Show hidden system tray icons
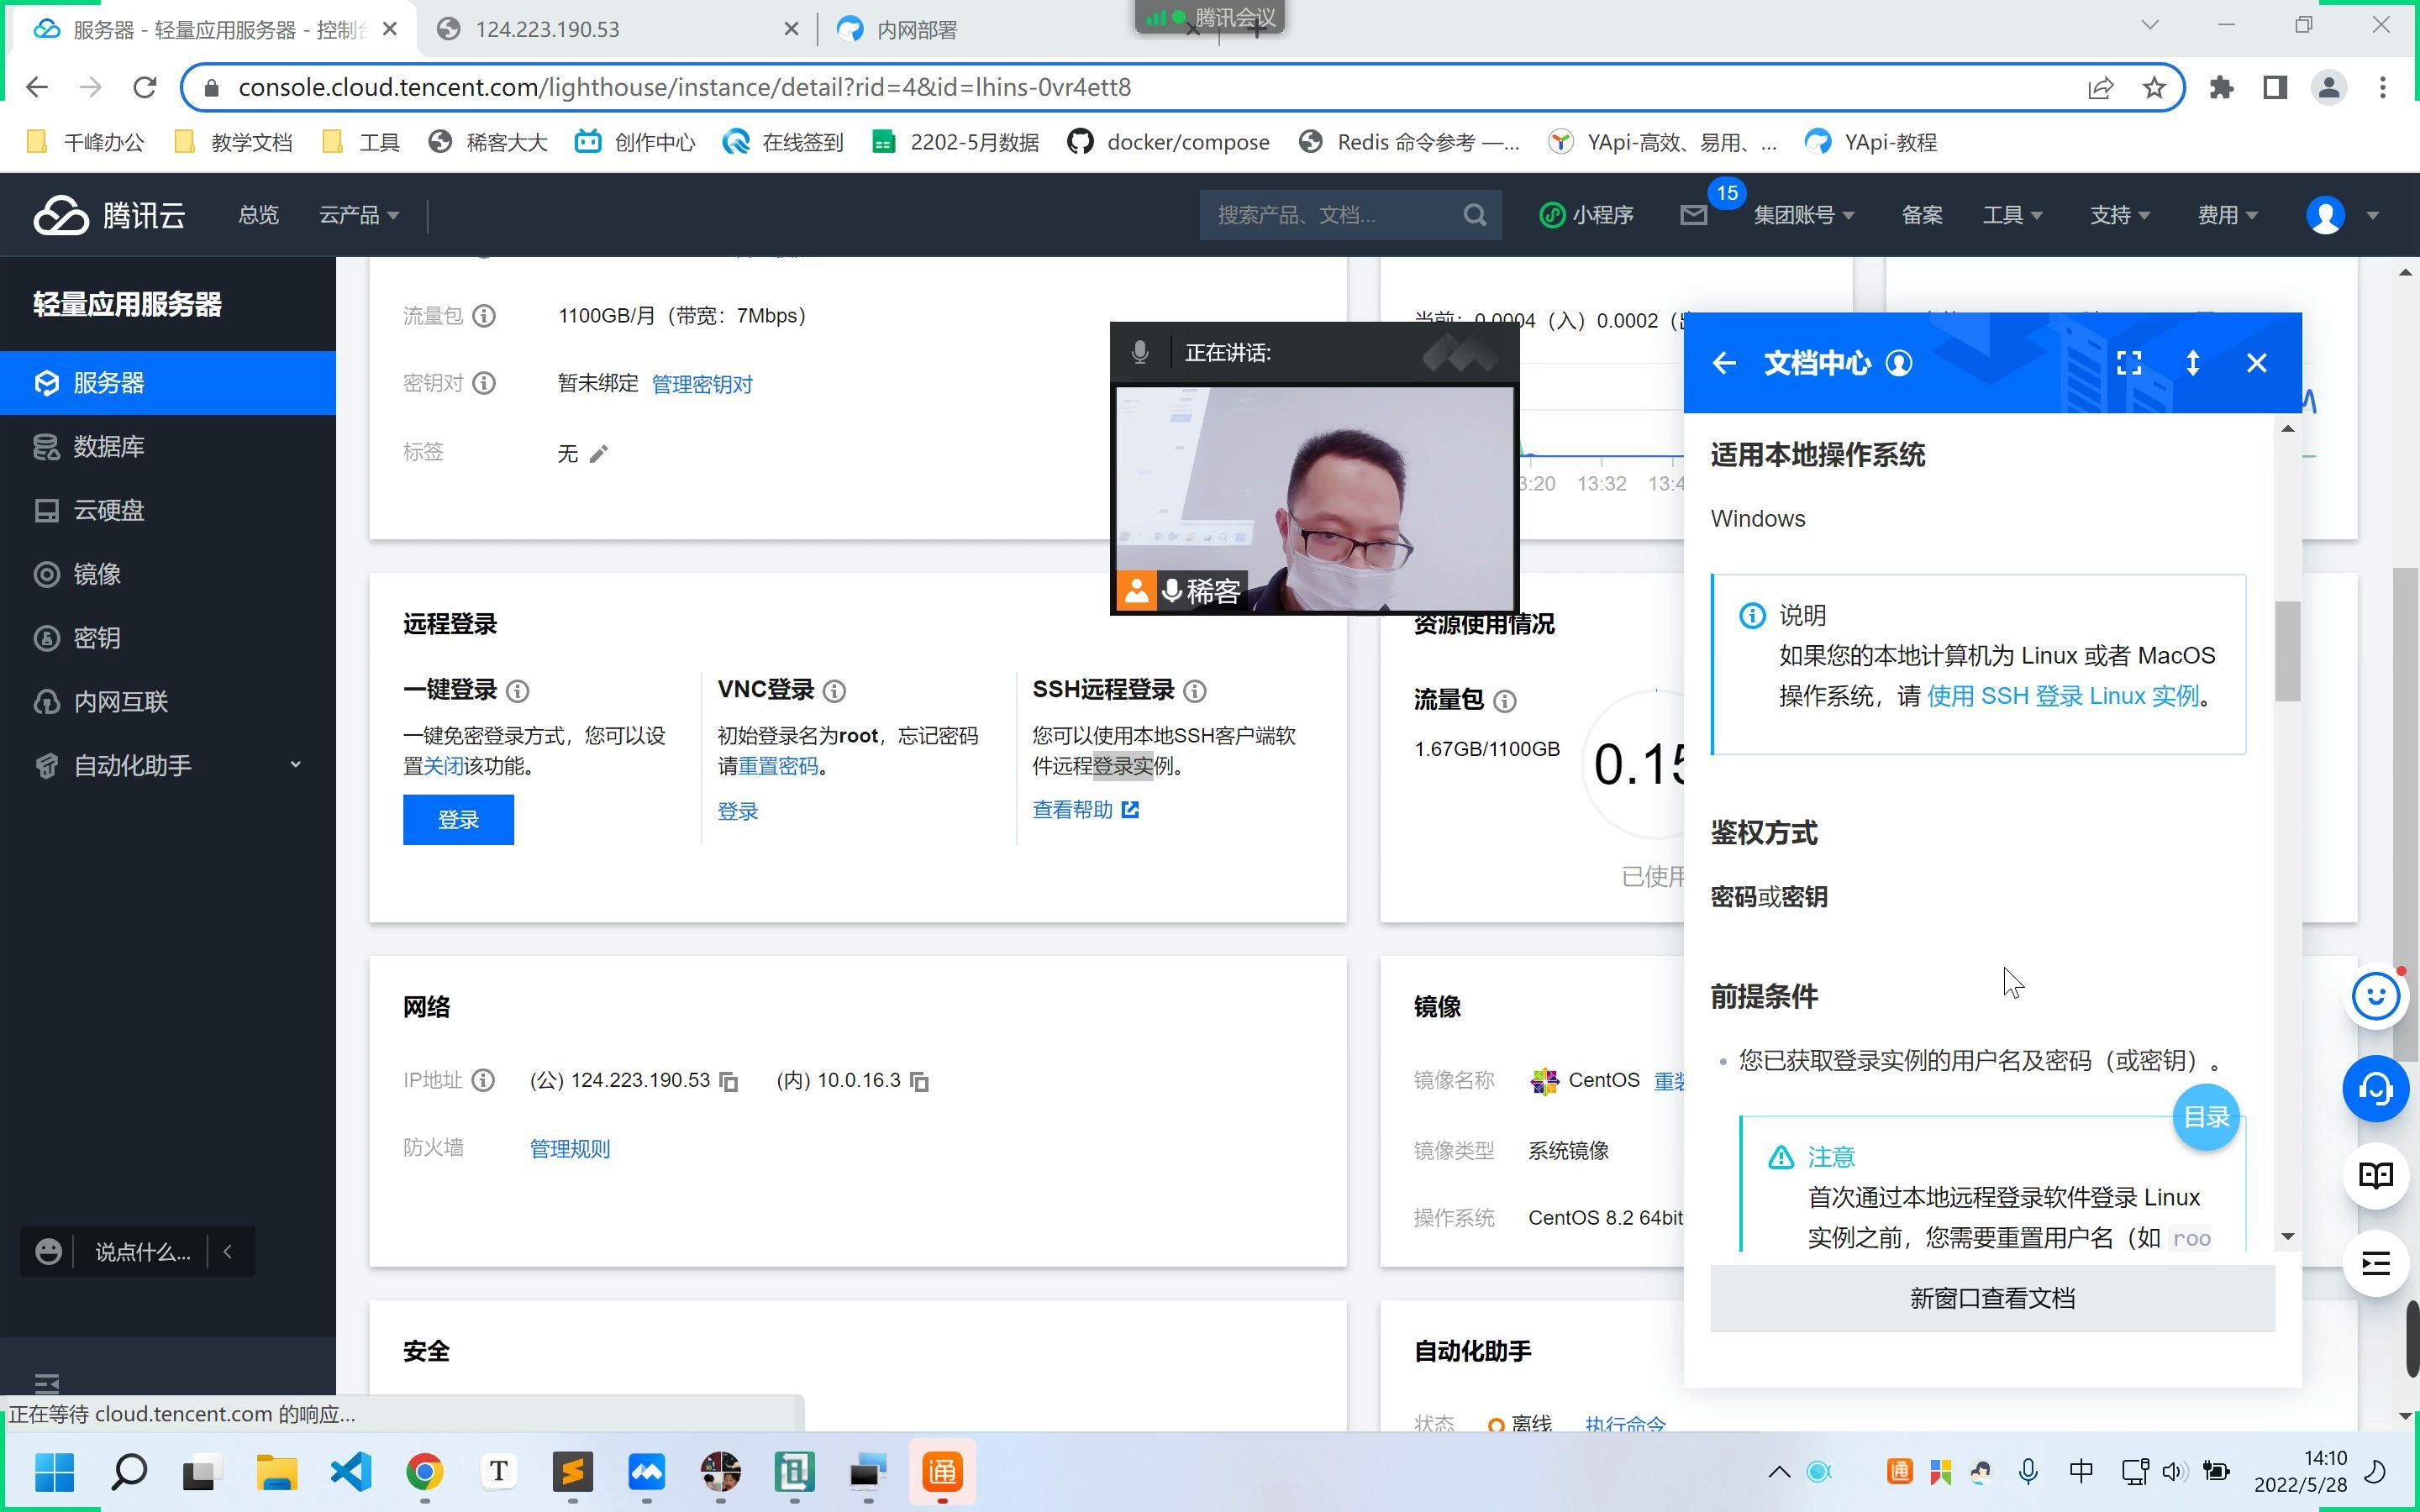Viewport: 2420px width, 1512px height. [x=1778, y=1471]
